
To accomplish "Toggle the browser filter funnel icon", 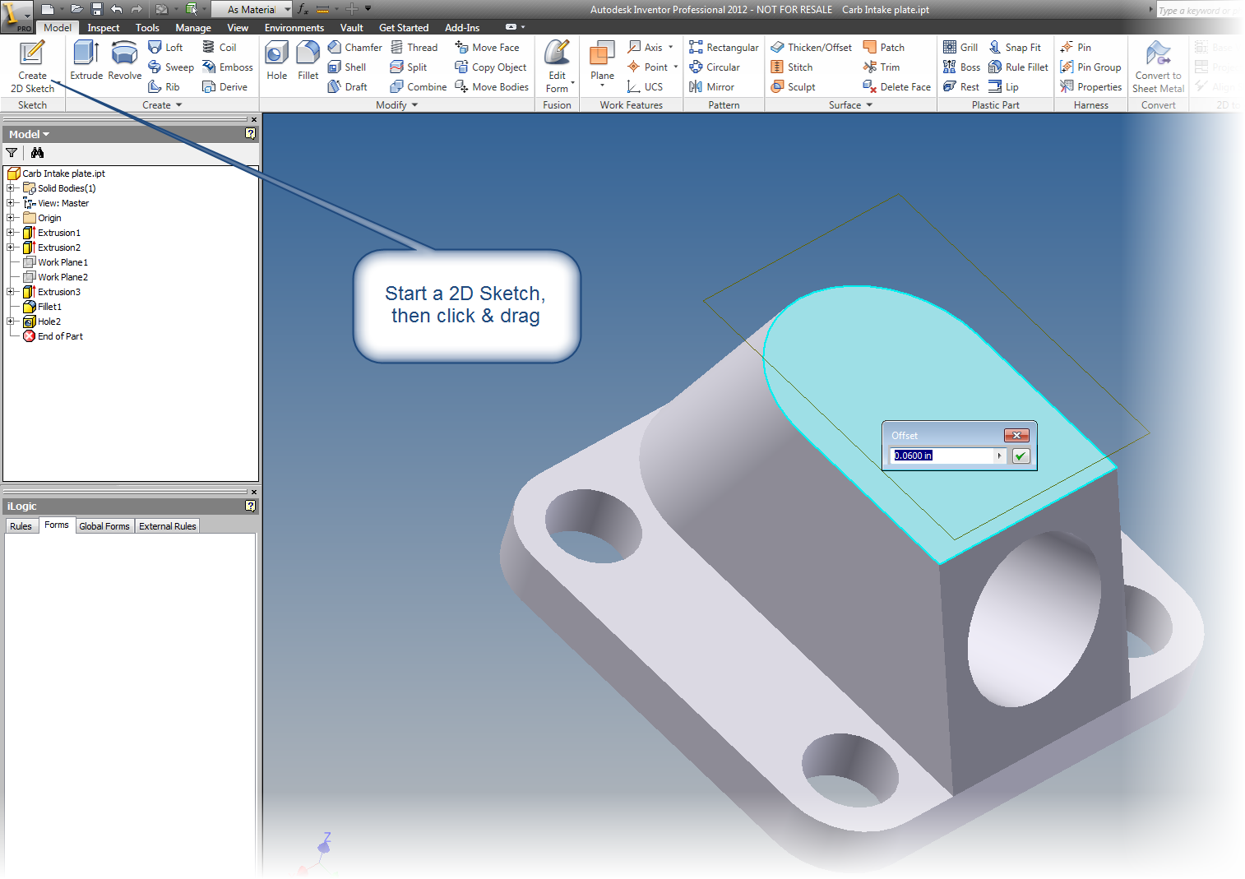I will point(12,153).
